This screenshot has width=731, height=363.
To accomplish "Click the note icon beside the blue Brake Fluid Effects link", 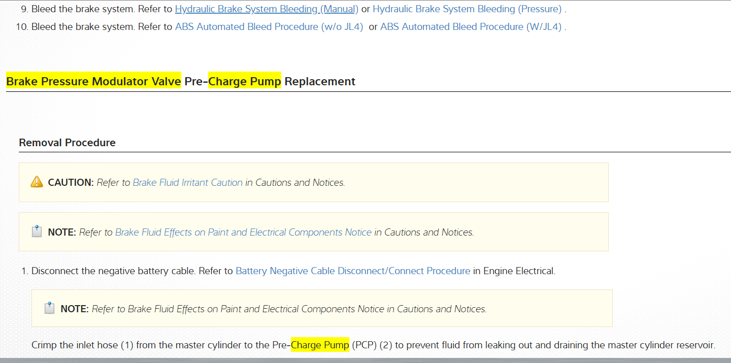I will click(37, 232).
